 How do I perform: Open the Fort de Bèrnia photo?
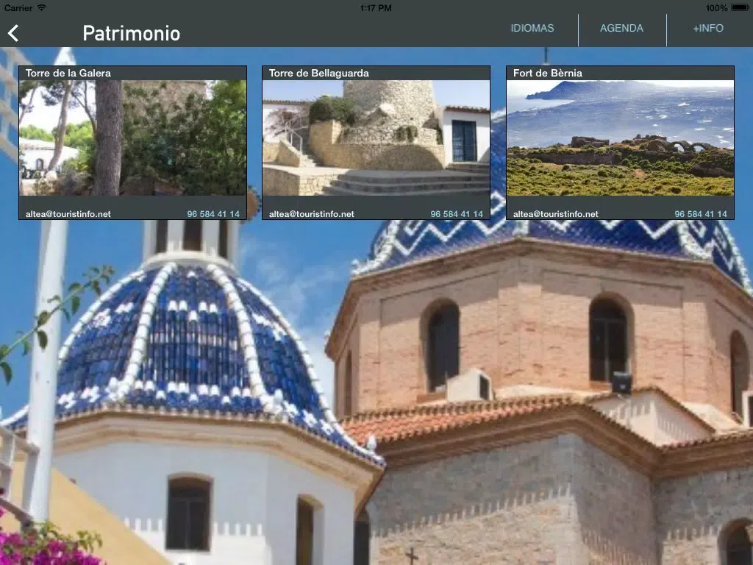[620, 138]
